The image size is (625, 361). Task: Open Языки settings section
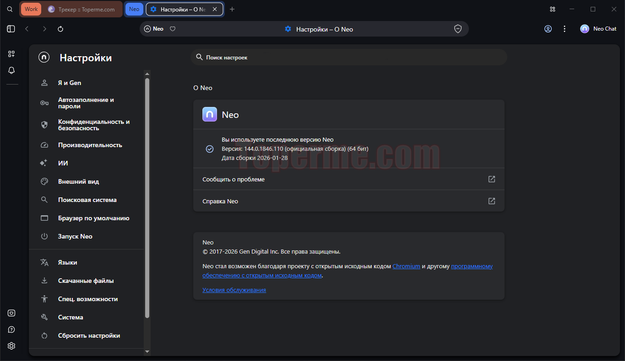(x=87, y=262)
